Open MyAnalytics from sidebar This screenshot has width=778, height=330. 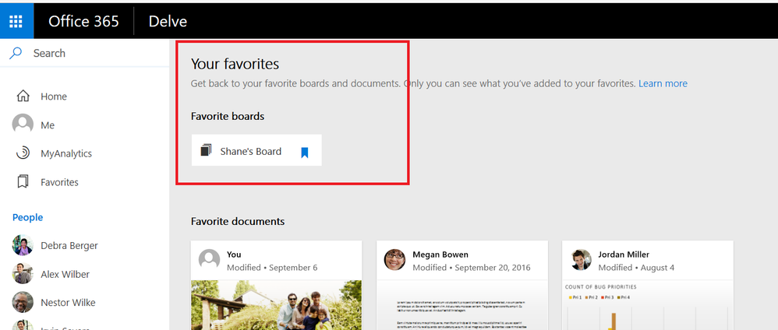pyautogui.click(x=66, y=153)
